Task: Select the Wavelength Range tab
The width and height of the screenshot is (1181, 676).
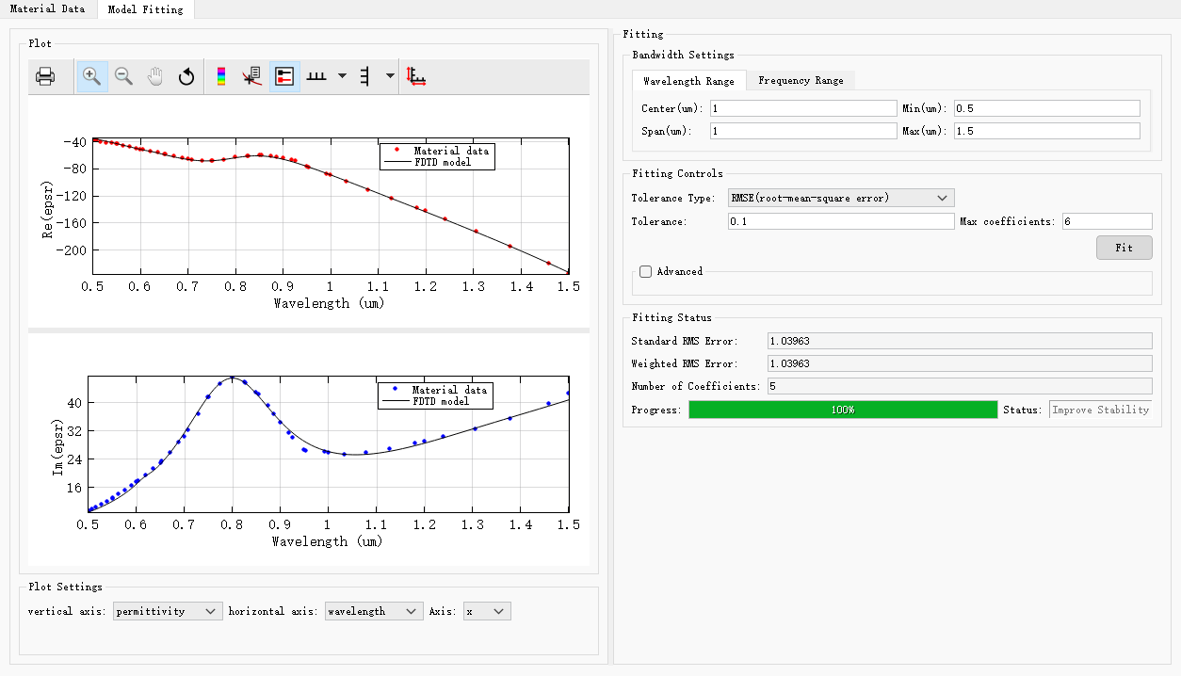Action: 688,81
